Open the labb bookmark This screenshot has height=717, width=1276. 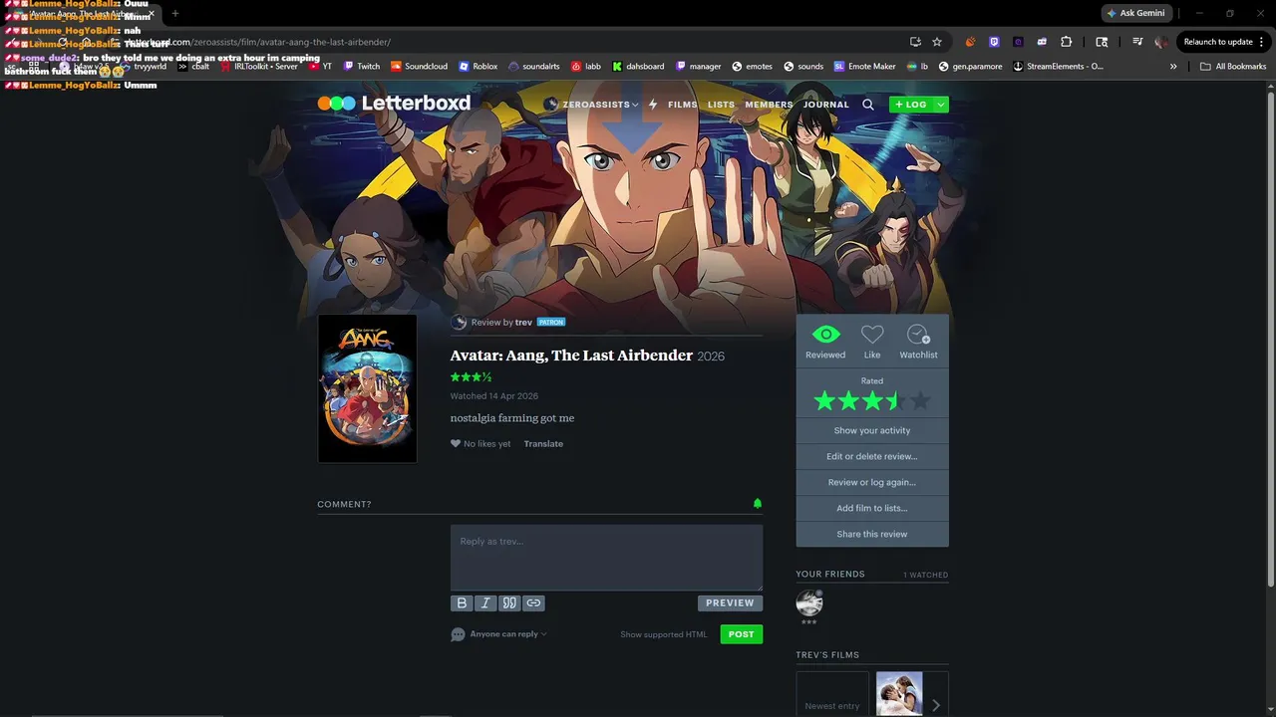coord(585,67)
